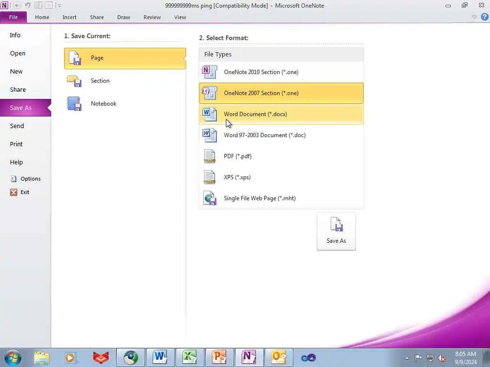
Task: Click the Back arrow in quick access toolbar
Action: pyautogui.click(x=17, y=5)
